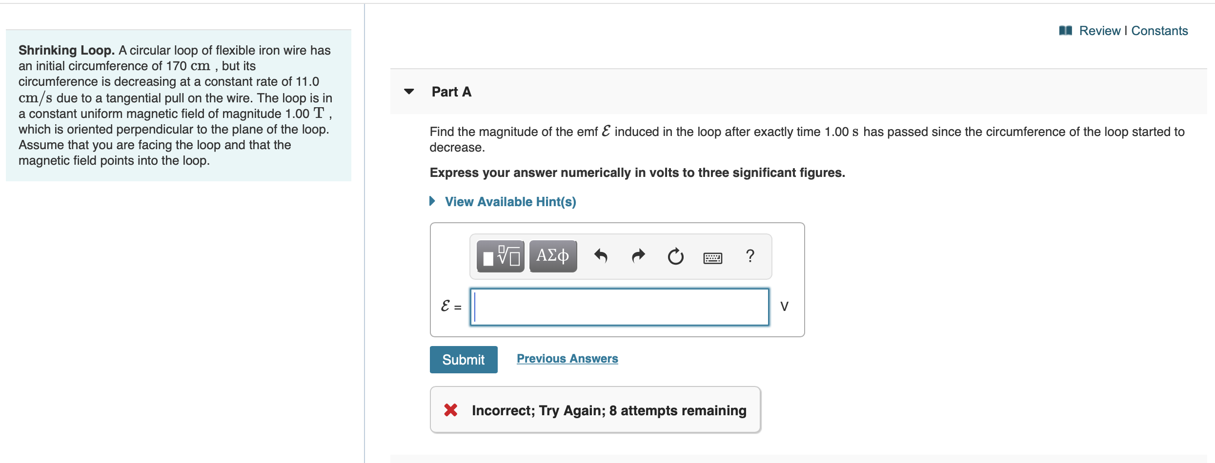Click the red X incorrect icon
The image size is (1215, 463).
pos(451,410)
